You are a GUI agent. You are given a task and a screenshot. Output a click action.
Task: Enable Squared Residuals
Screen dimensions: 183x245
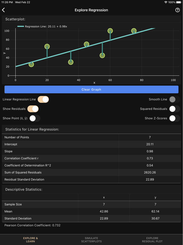coord(175,109)
